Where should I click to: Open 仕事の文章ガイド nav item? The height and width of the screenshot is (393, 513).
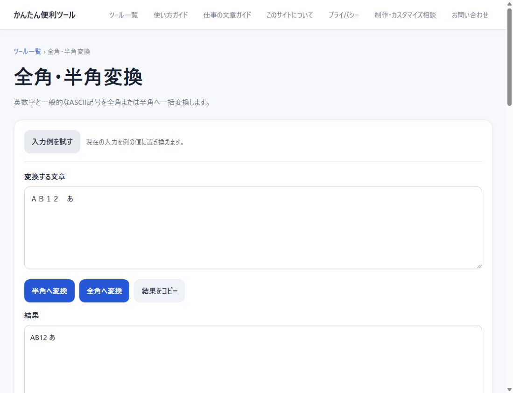(x=227, y=15)
